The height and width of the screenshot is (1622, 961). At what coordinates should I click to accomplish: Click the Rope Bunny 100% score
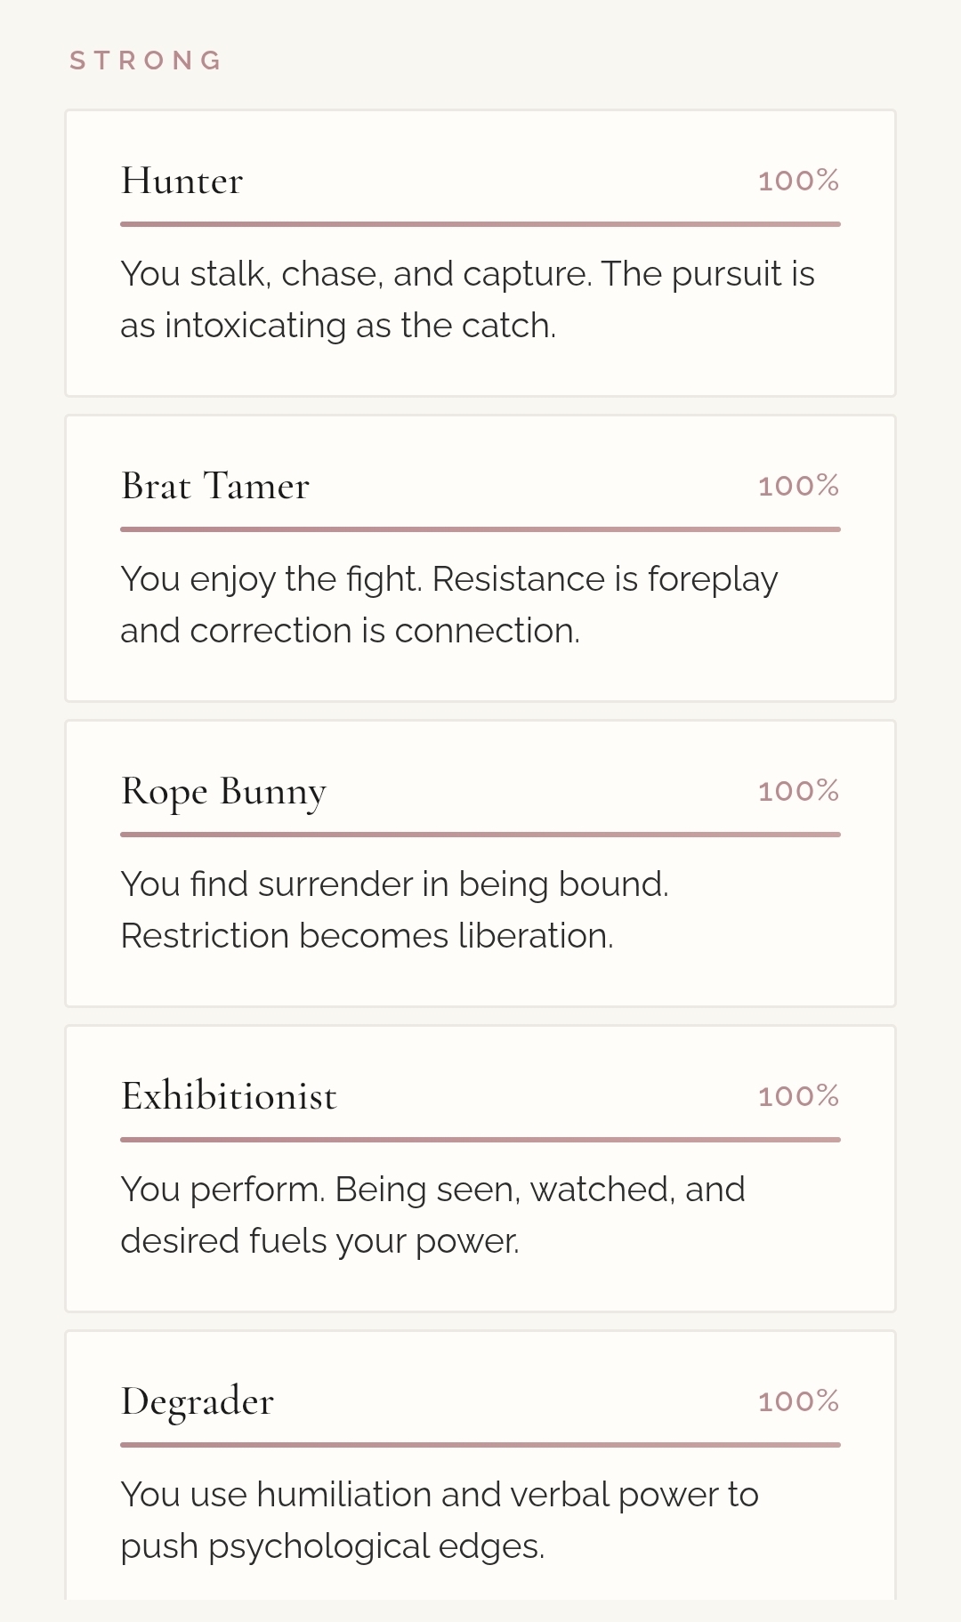click(x=798, y=792)
